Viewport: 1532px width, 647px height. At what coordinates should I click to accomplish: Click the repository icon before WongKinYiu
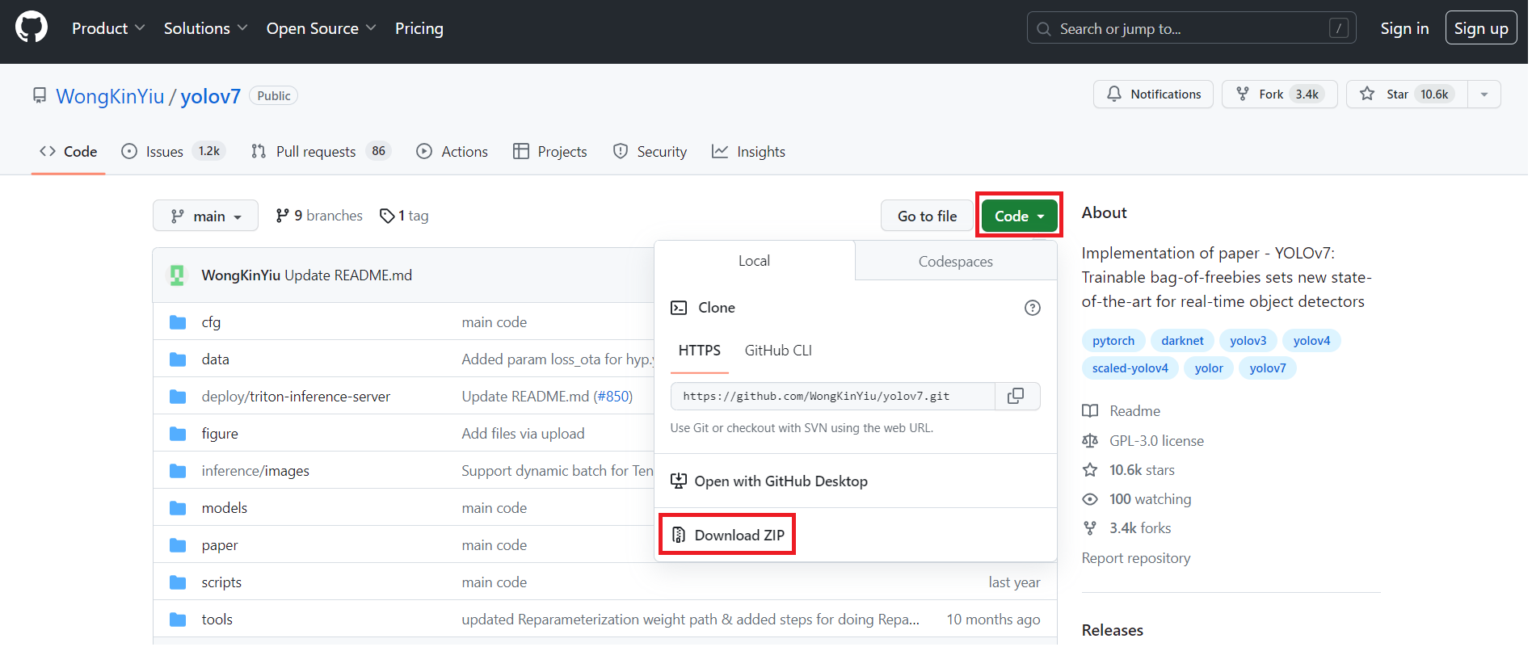[40, 96]
